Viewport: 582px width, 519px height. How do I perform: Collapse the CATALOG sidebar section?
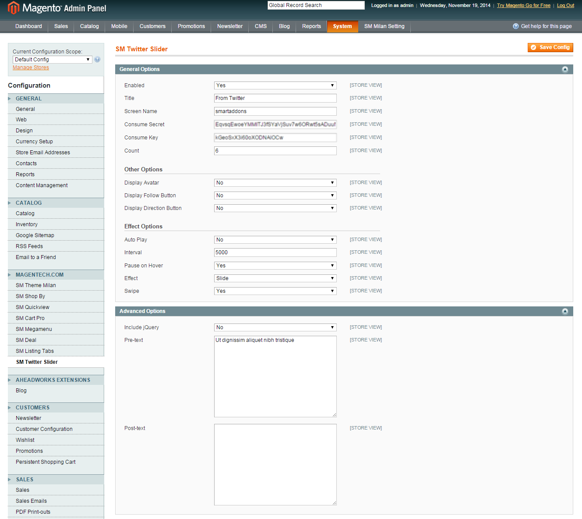click(x=56, y=203)
